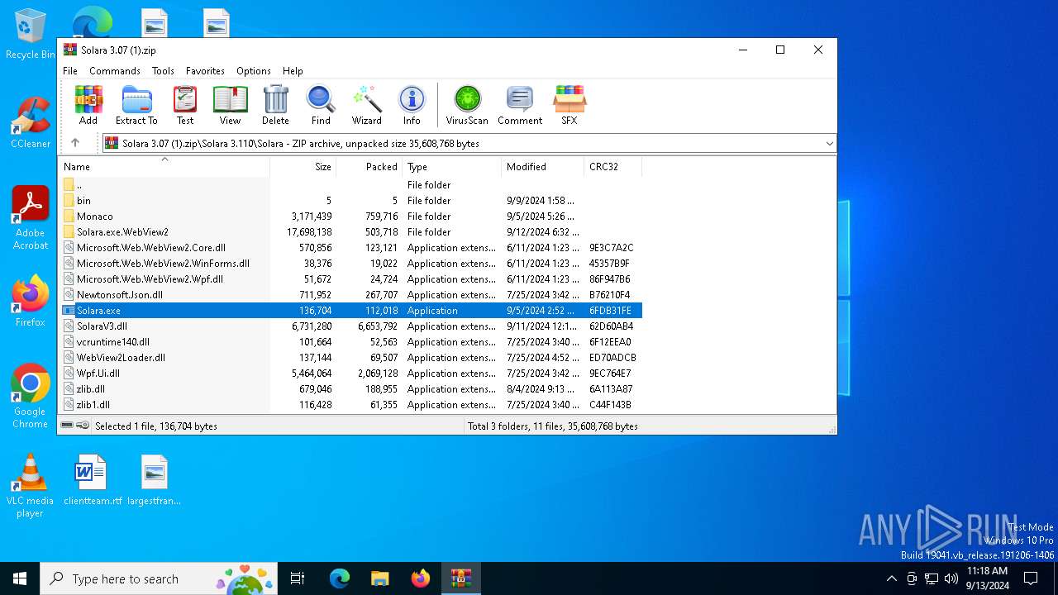Open the CCleaner desktop shortcut
This screenshot has width=1058, height=595.
[x=31, y=122]
